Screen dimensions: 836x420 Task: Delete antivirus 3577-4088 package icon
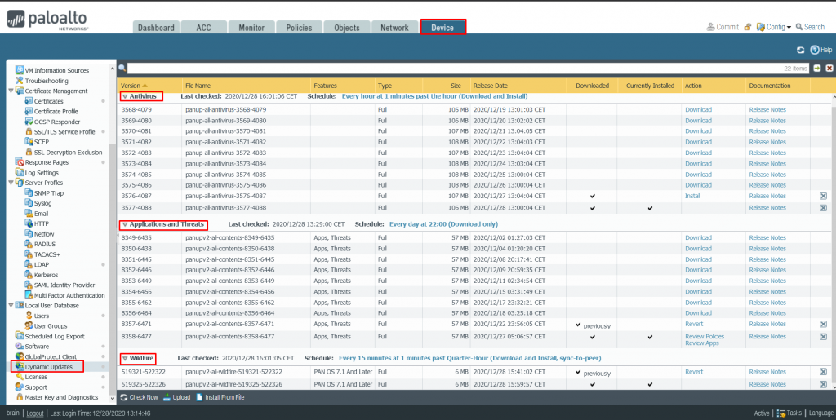(x=823, y=208)
